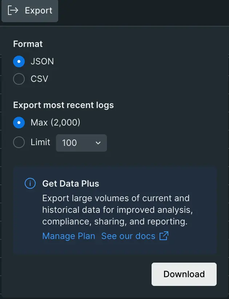
Task: Follow the See our docs link
Action: pos(129,236)
